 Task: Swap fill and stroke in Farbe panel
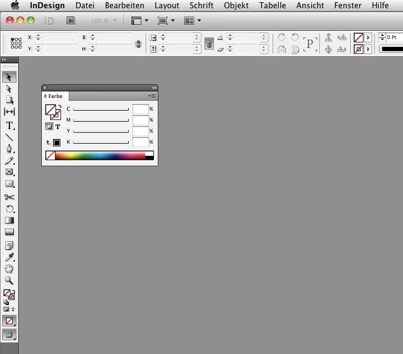tap(59, 106)
